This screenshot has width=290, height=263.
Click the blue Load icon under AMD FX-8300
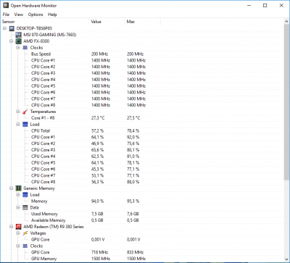(x=25, y=125)
